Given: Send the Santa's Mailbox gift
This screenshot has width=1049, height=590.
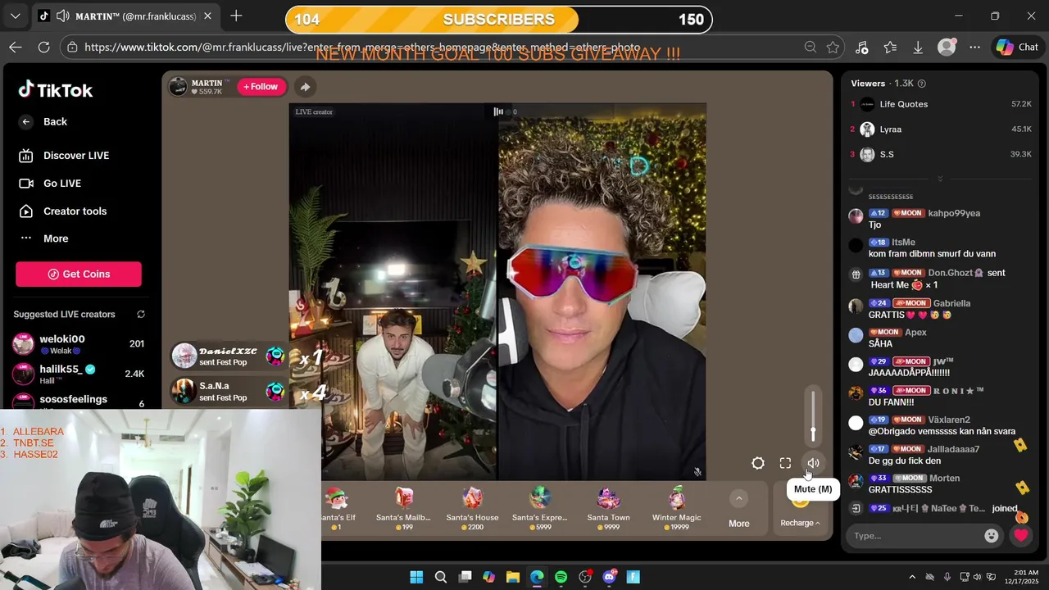Looking at the screenshot, I should click(403, 508).
